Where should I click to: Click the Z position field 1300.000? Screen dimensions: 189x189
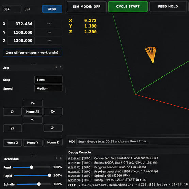tap(21, 41)
